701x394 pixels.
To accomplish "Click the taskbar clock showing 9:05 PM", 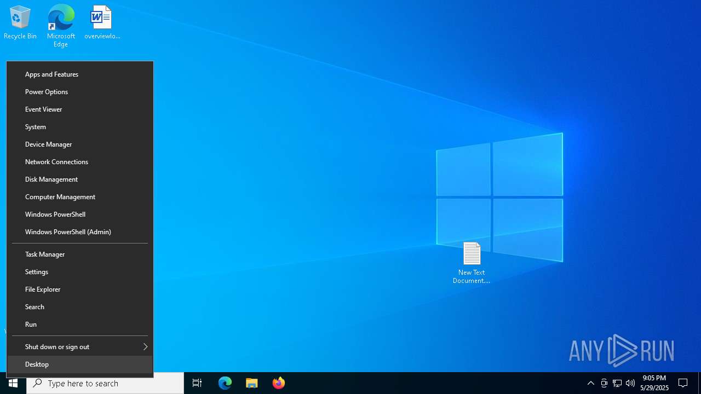I will 654,383.
